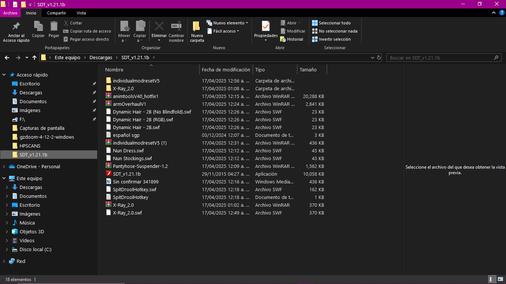The width and height of the screenshot is (506, 284).
Task: Expand the OneDrive - Personal node
Action: [x=4, y=166]
